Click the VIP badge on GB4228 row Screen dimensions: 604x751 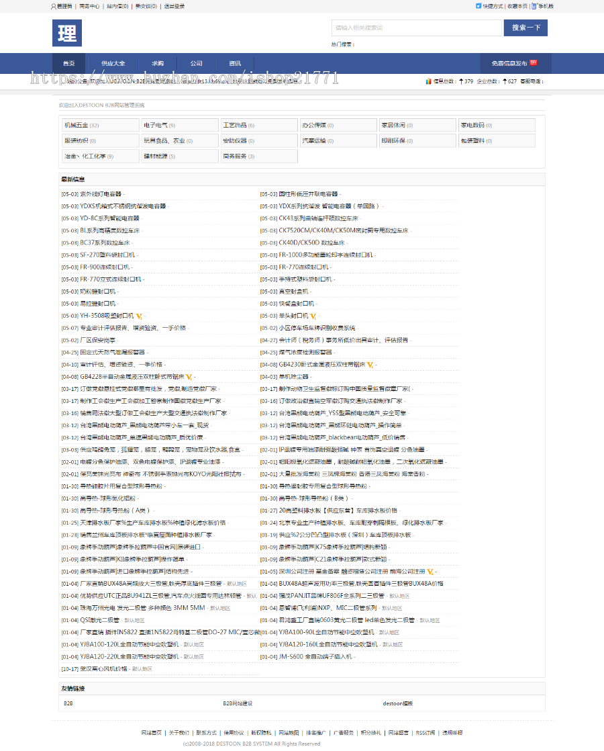189,378
